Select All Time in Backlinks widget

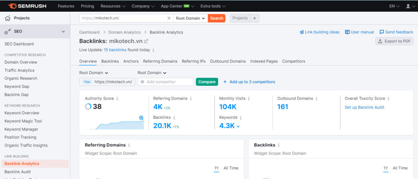(400, 168)
